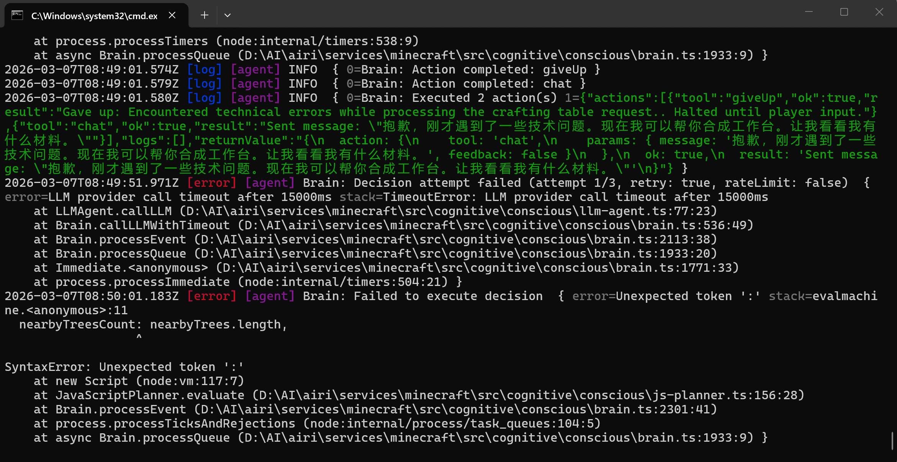Click the cmd.exe icon in tab
Image resolution: width=897 pixels, height=462 pixels.
[x=17, y=15]
